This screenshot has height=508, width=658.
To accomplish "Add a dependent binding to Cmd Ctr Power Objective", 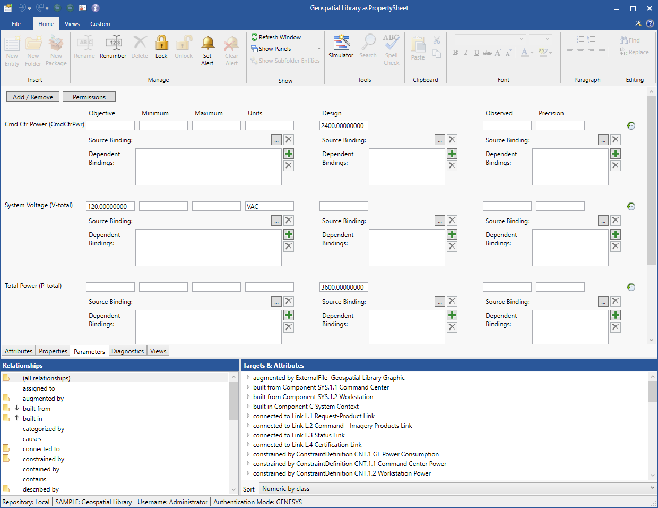I will tap(289, 154).
